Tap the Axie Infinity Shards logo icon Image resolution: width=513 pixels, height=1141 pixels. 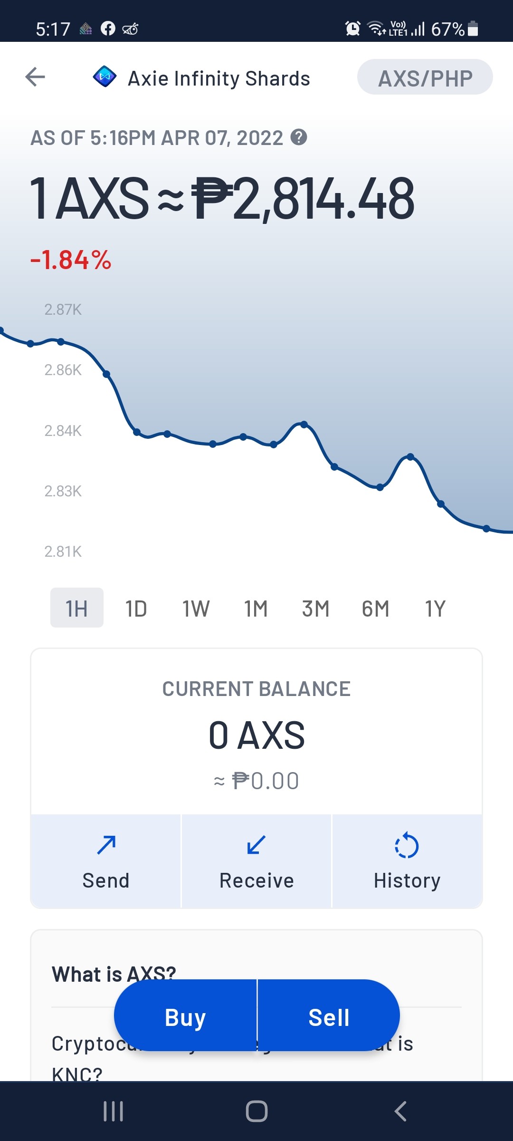coord(105,77)
